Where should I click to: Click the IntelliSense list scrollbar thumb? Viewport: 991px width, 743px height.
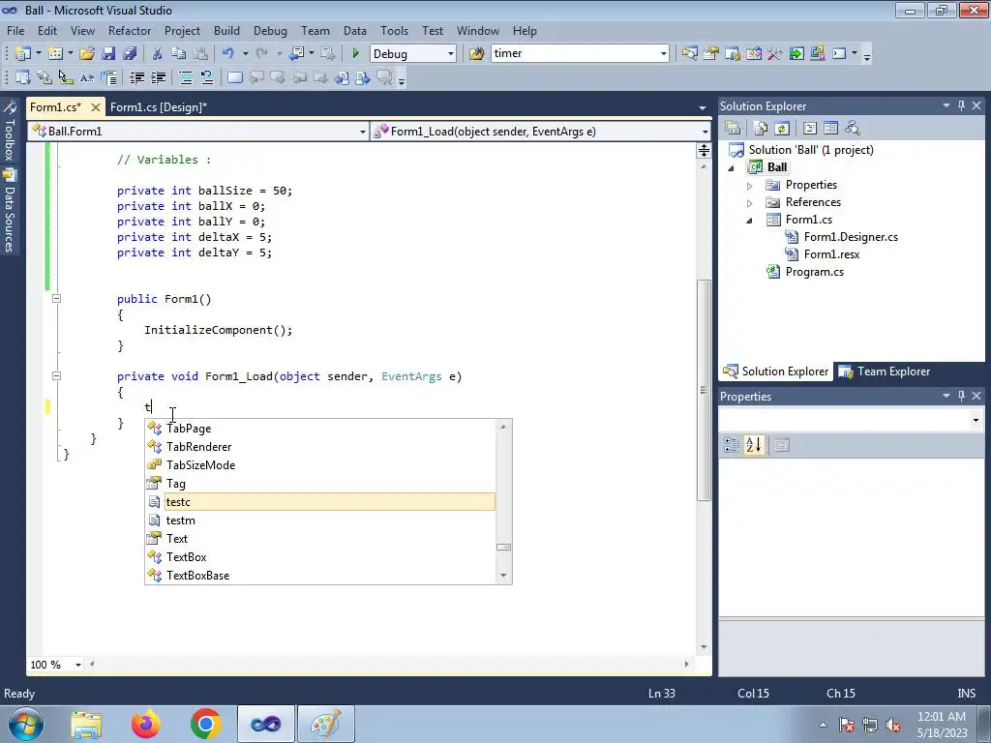point(503,548)
